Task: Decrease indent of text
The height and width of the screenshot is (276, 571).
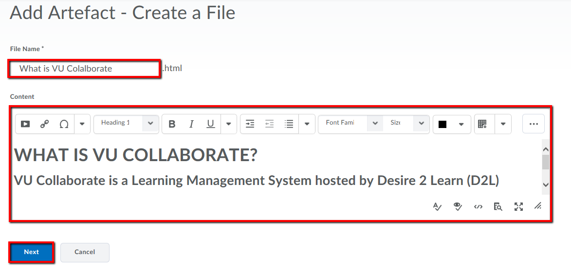Action: click(270, 124)
